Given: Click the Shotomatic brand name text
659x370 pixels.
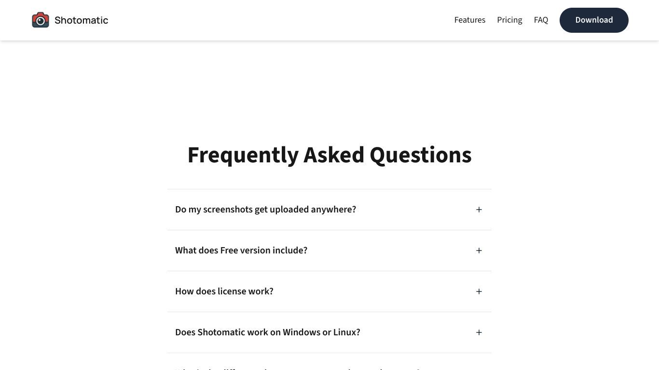Looking at the screenshot, I should coord(81,20).
